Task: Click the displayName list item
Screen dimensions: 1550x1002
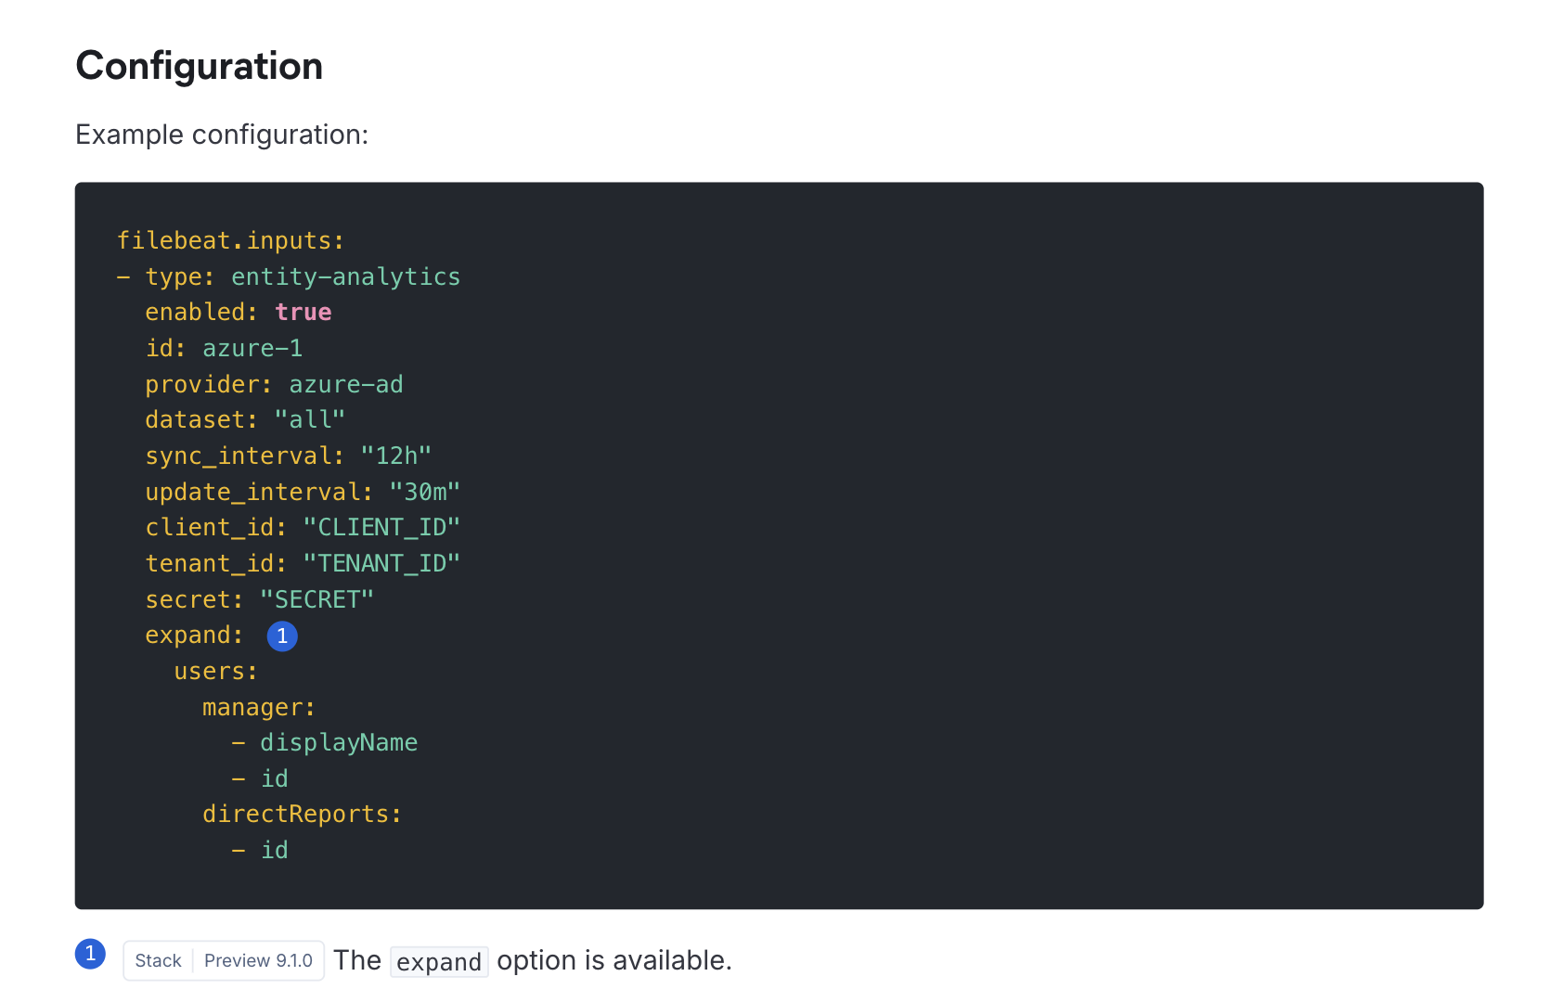Action: [x=338, y=743]
